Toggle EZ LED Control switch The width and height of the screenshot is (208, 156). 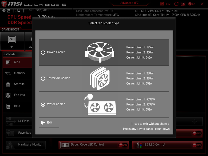pyautogui.click(x=197, y=145)
